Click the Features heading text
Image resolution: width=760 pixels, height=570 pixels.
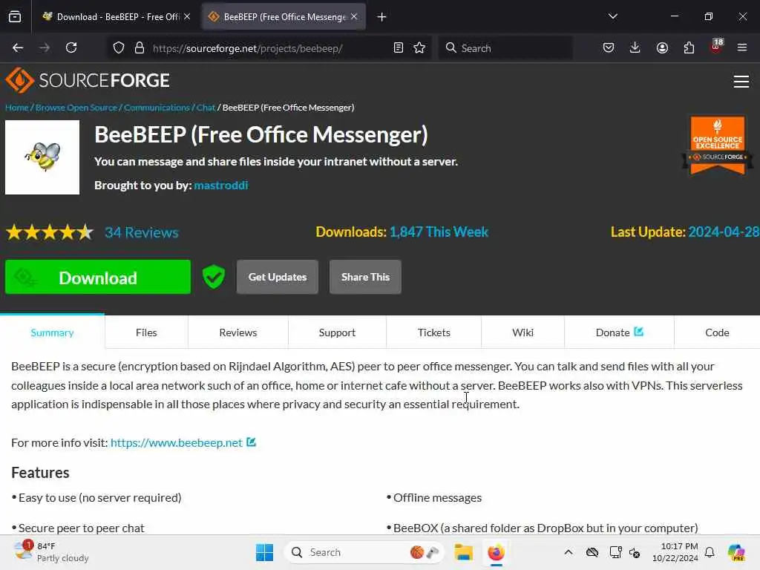click(40, 473)
